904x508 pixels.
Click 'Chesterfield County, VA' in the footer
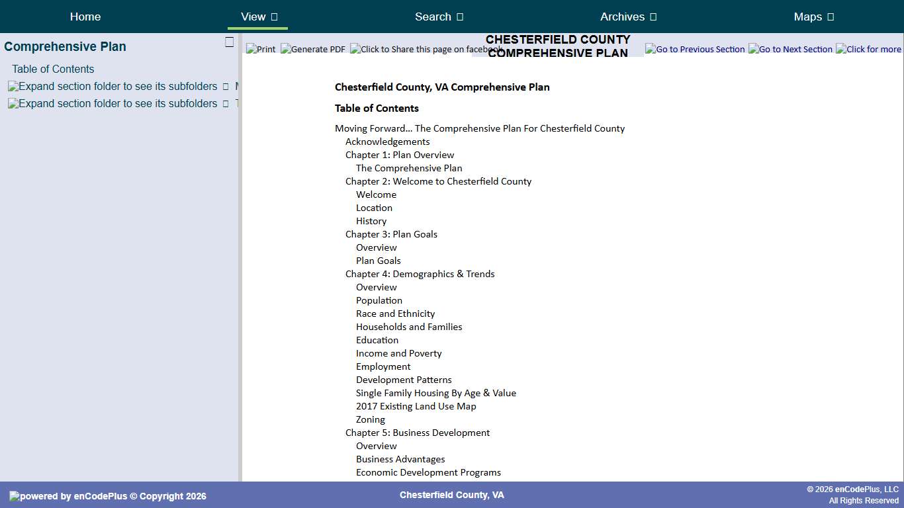(452, 495)
